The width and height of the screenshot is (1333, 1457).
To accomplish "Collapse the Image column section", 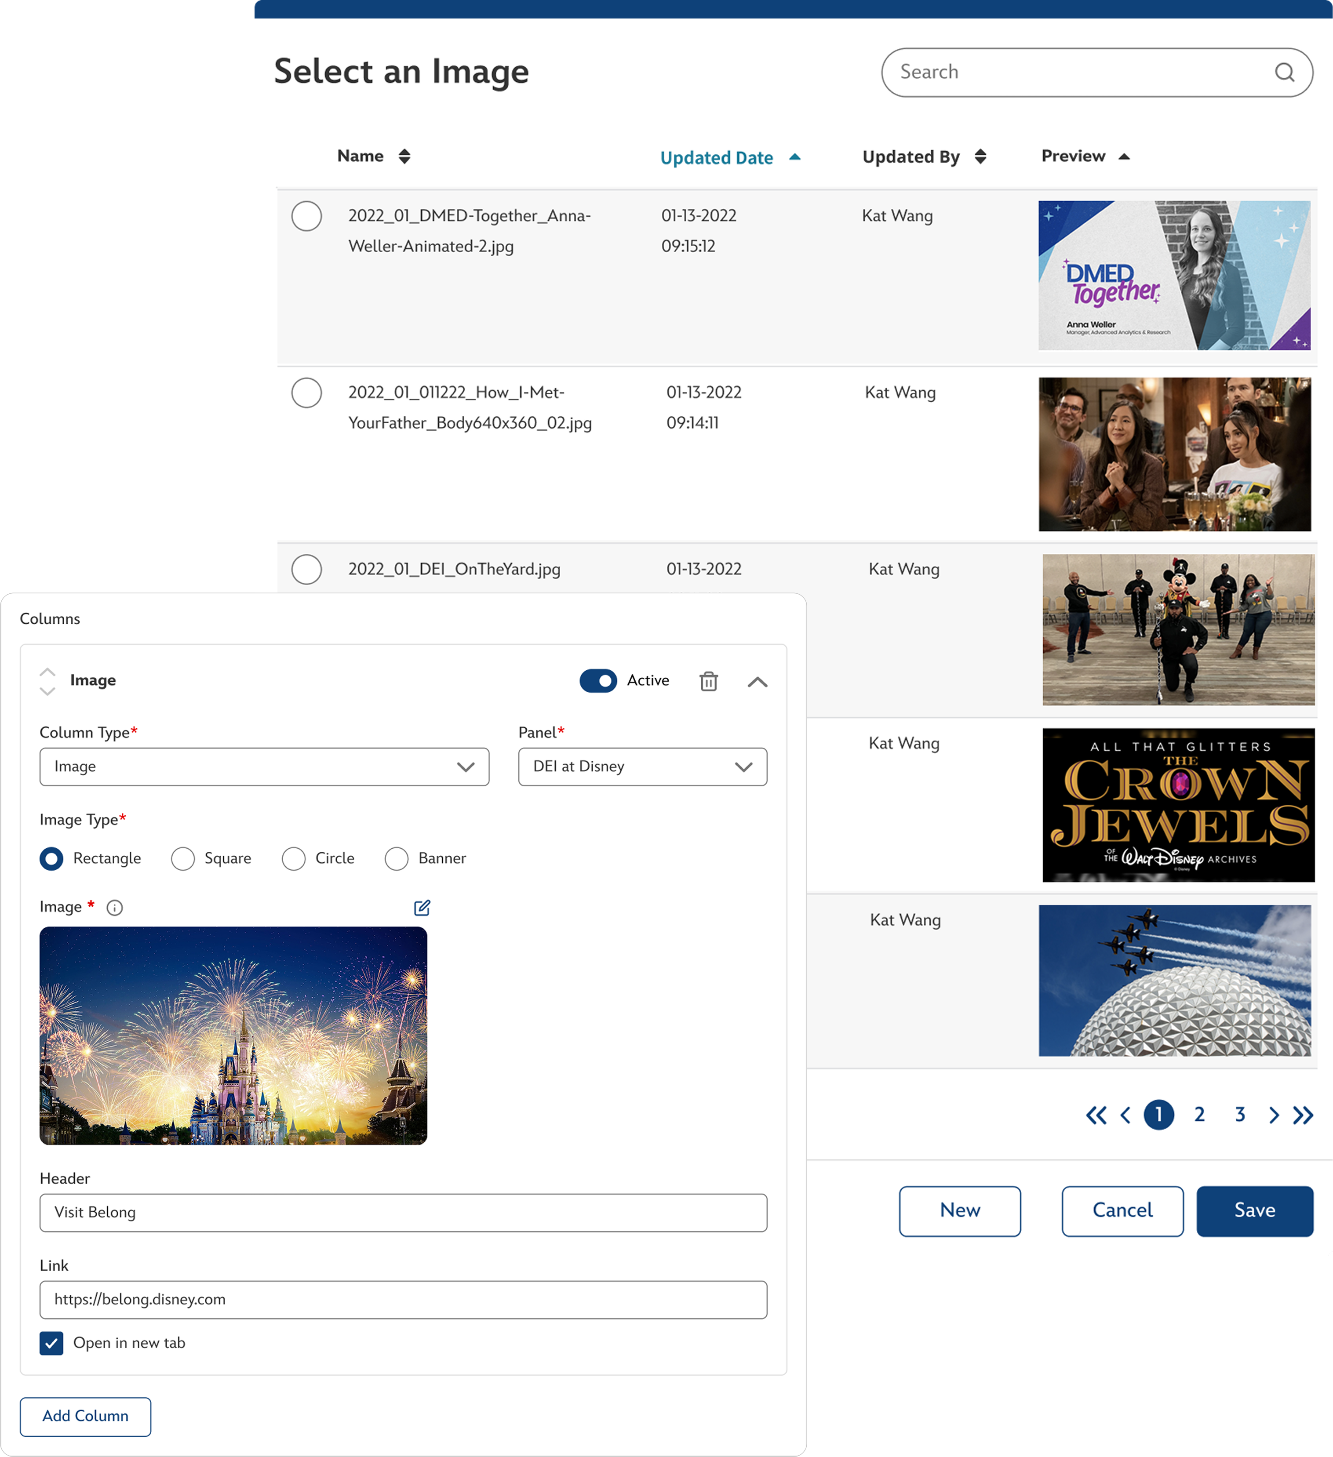I will click(757, 682).
